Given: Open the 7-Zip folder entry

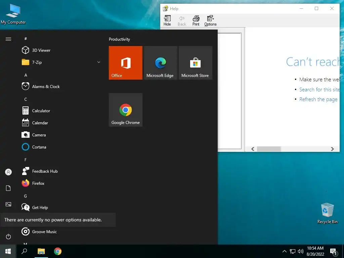Looking at the screenshot, I should click(61, 62).
